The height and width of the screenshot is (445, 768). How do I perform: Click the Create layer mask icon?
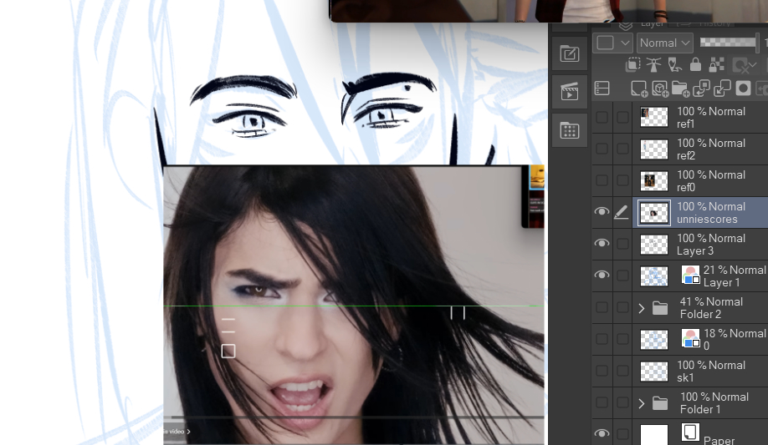[743, 88]
